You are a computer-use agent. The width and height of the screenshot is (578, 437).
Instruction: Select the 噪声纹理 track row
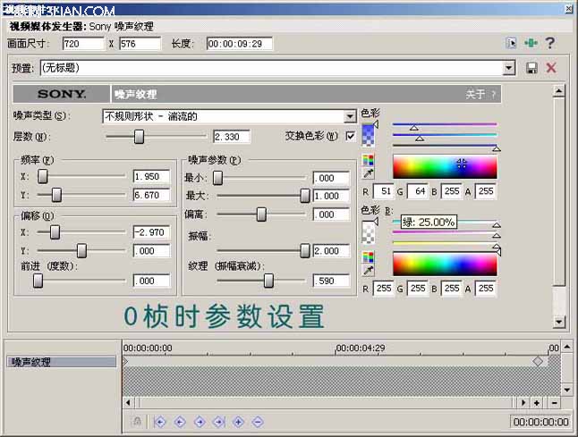pyautogui.click(x=61, y=362)
